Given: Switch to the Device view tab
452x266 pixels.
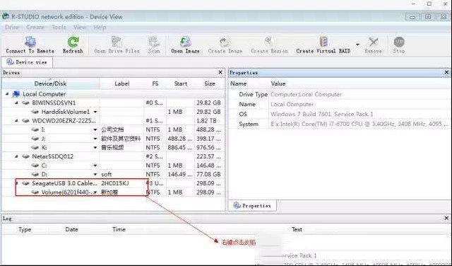Looking at the screenshot, I should pyautogui.click(x=27, y=62).
